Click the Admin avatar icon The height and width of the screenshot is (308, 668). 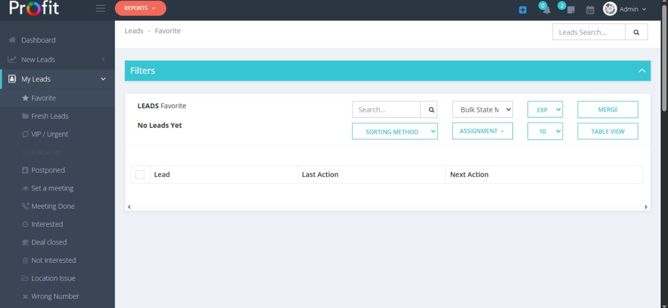[x=610, y=9]
